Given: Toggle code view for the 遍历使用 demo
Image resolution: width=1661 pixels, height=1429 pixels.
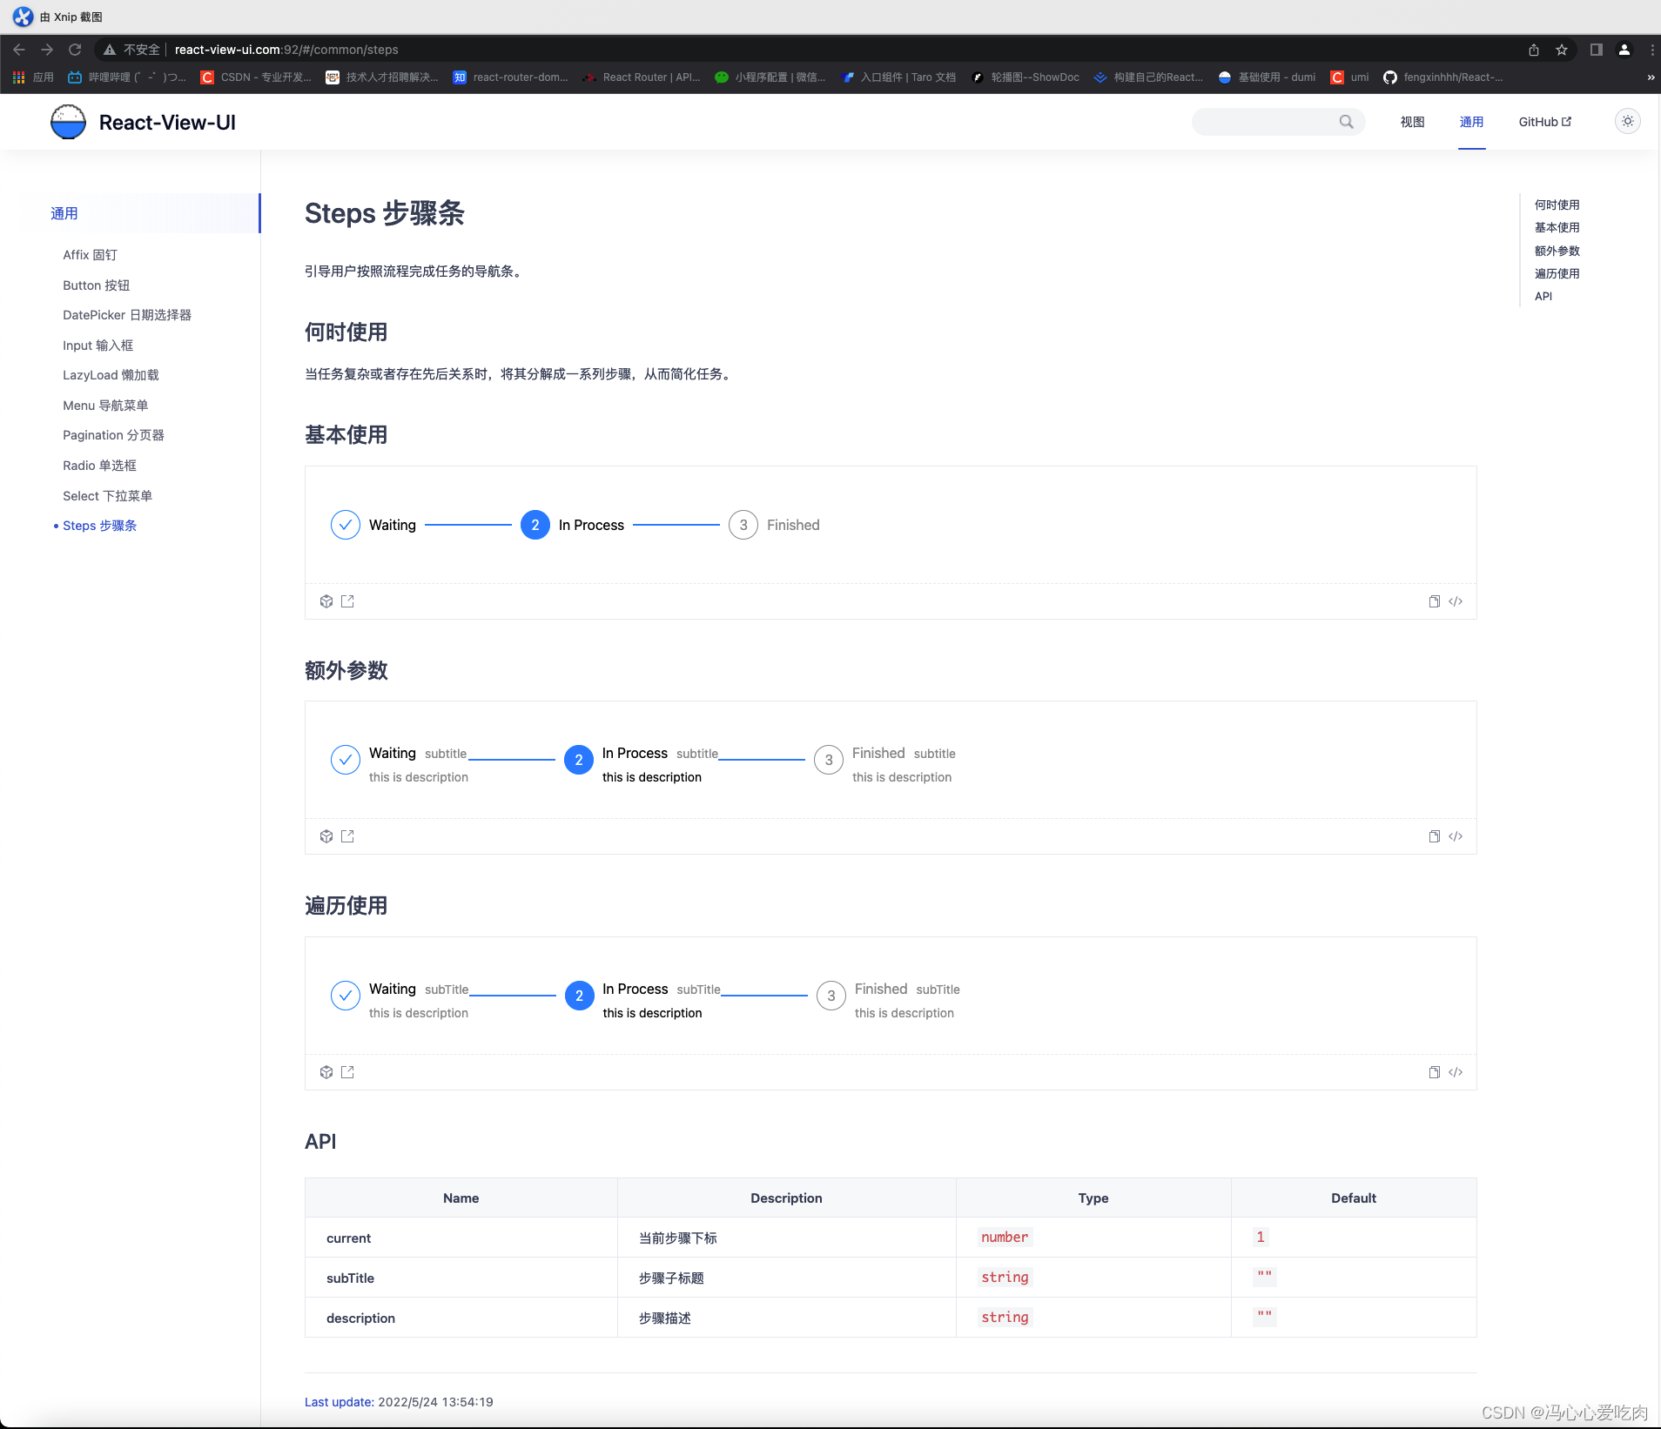Looking at the screenshot, I should coord(1456,1072).
